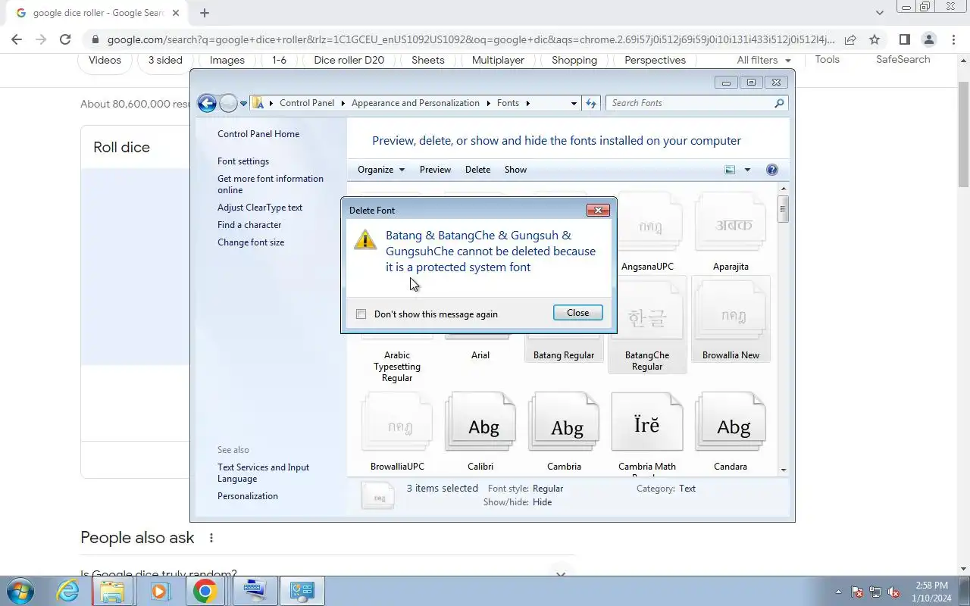Open Change font size link
The width and height of the screenshot is (970, 606).
coord(251,242)
